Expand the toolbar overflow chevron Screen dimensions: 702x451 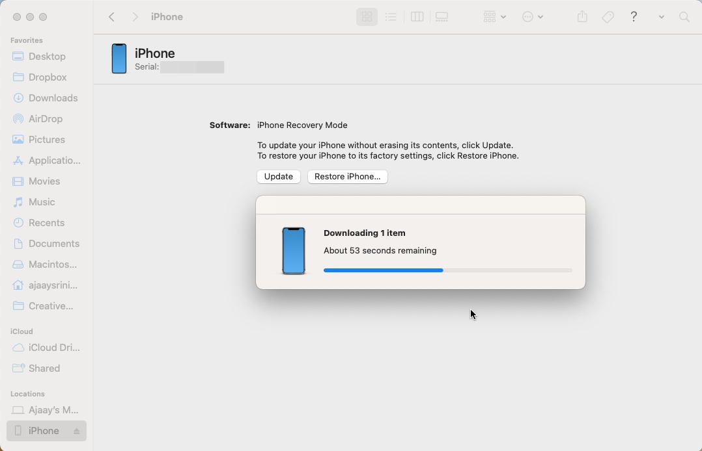(x=662, y=17)
